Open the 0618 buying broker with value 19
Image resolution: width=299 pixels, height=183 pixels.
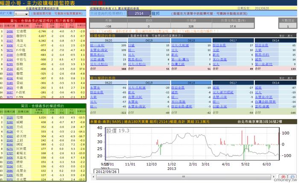point(180,45)
